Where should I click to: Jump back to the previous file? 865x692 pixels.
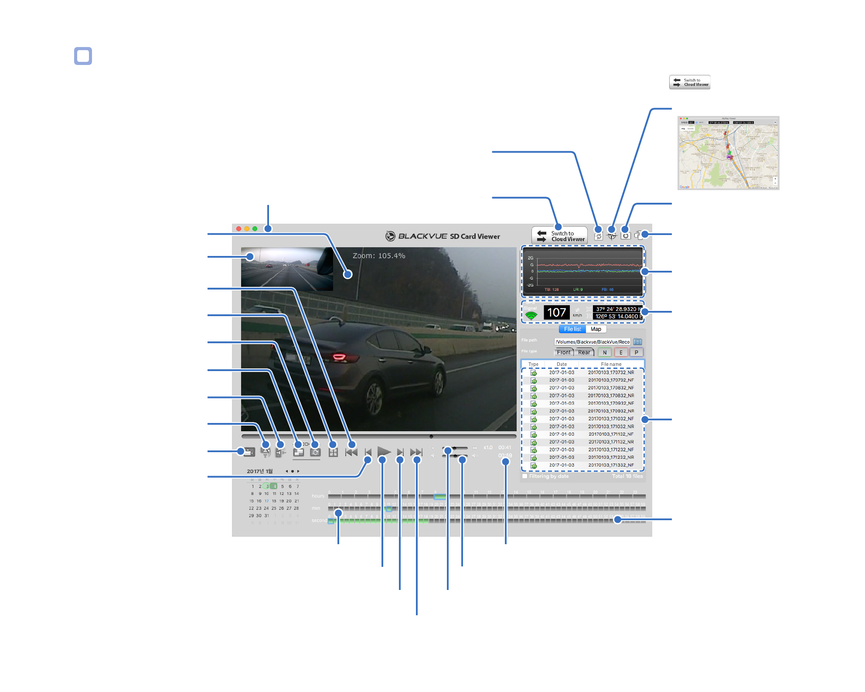[x=351, y=452]
